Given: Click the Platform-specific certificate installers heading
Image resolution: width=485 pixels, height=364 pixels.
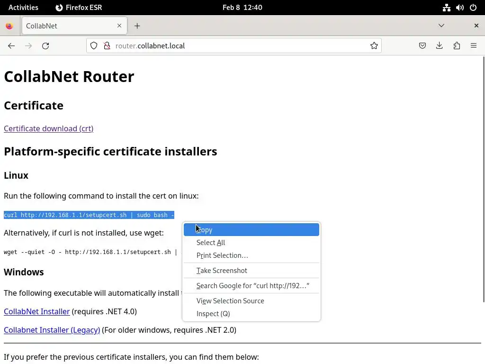Looking at the screenshot, I should point(110,151).
